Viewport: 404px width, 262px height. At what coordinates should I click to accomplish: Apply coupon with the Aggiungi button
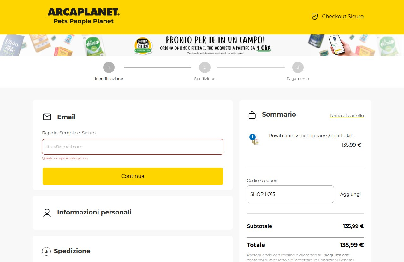click(350, 194)
